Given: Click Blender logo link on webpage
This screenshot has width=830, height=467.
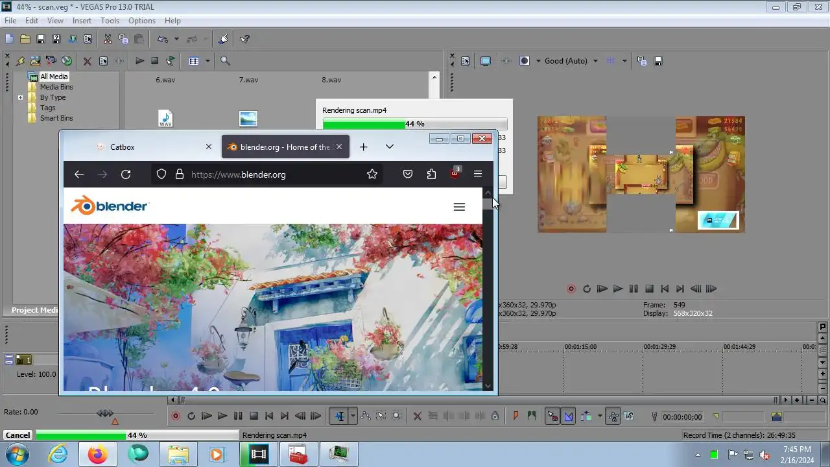Looking at the screenshot, I should click(x=110, y=206).
